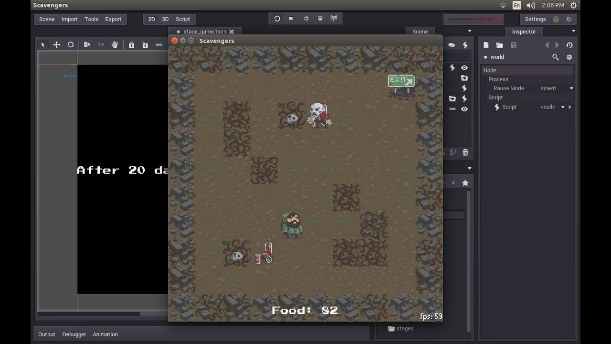Open the Tools menu
This screenshot has width=611, height=344.
(91, 19)
